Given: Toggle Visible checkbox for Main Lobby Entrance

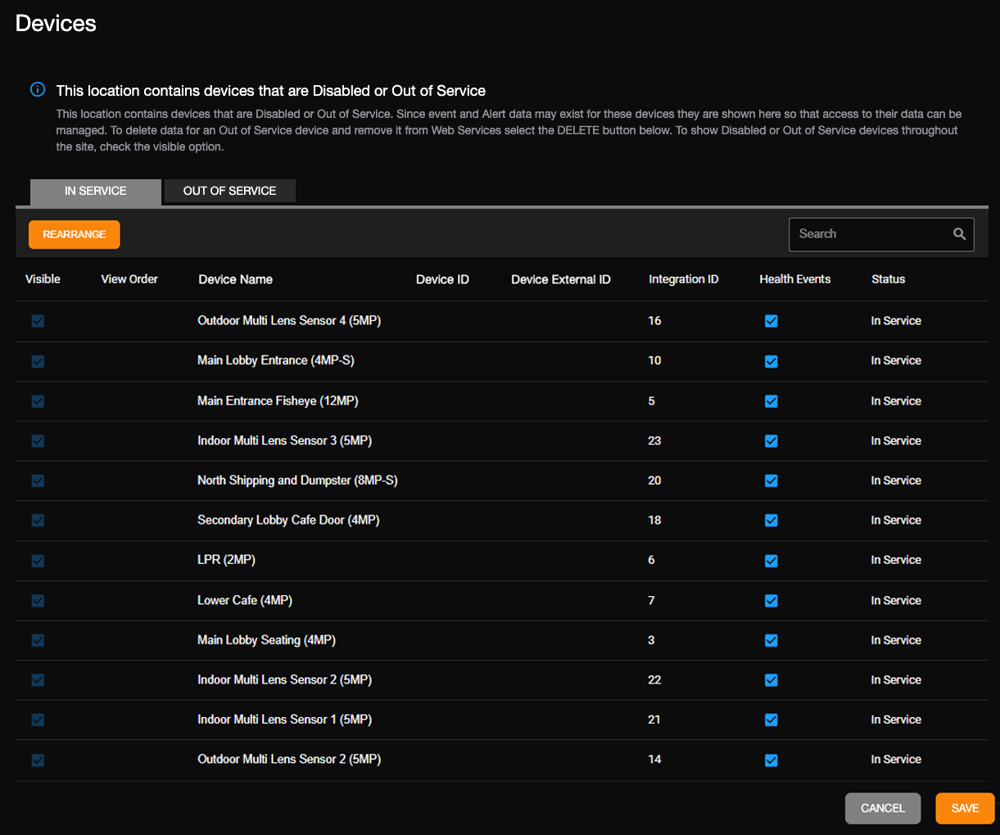Looking at the screenshot, I should pyautogui.click(x=38, y=361).
